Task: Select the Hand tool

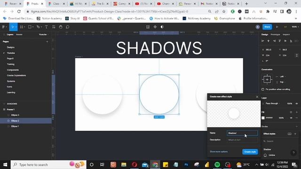Action: 61,27
